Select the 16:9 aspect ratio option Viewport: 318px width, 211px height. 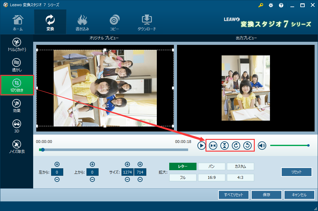[x=211, y=178]
